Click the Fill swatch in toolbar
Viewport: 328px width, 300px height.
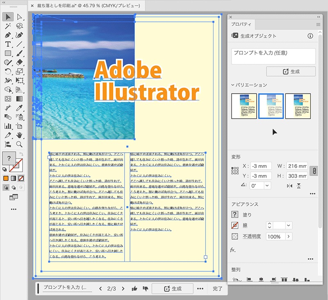(x=9, y=158)
